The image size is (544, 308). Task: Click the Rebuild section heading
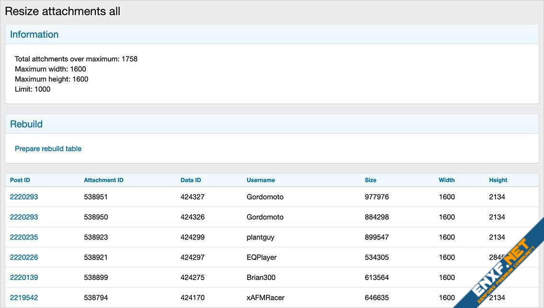26,124
